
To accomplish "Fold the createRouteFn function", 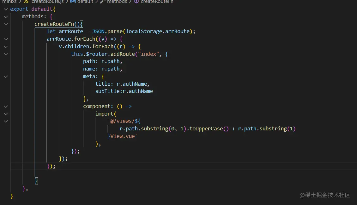I will click(6, 24).
